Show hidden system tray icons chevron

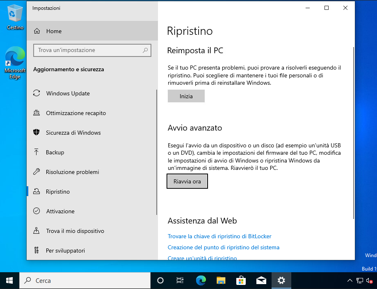pos(350,280)
